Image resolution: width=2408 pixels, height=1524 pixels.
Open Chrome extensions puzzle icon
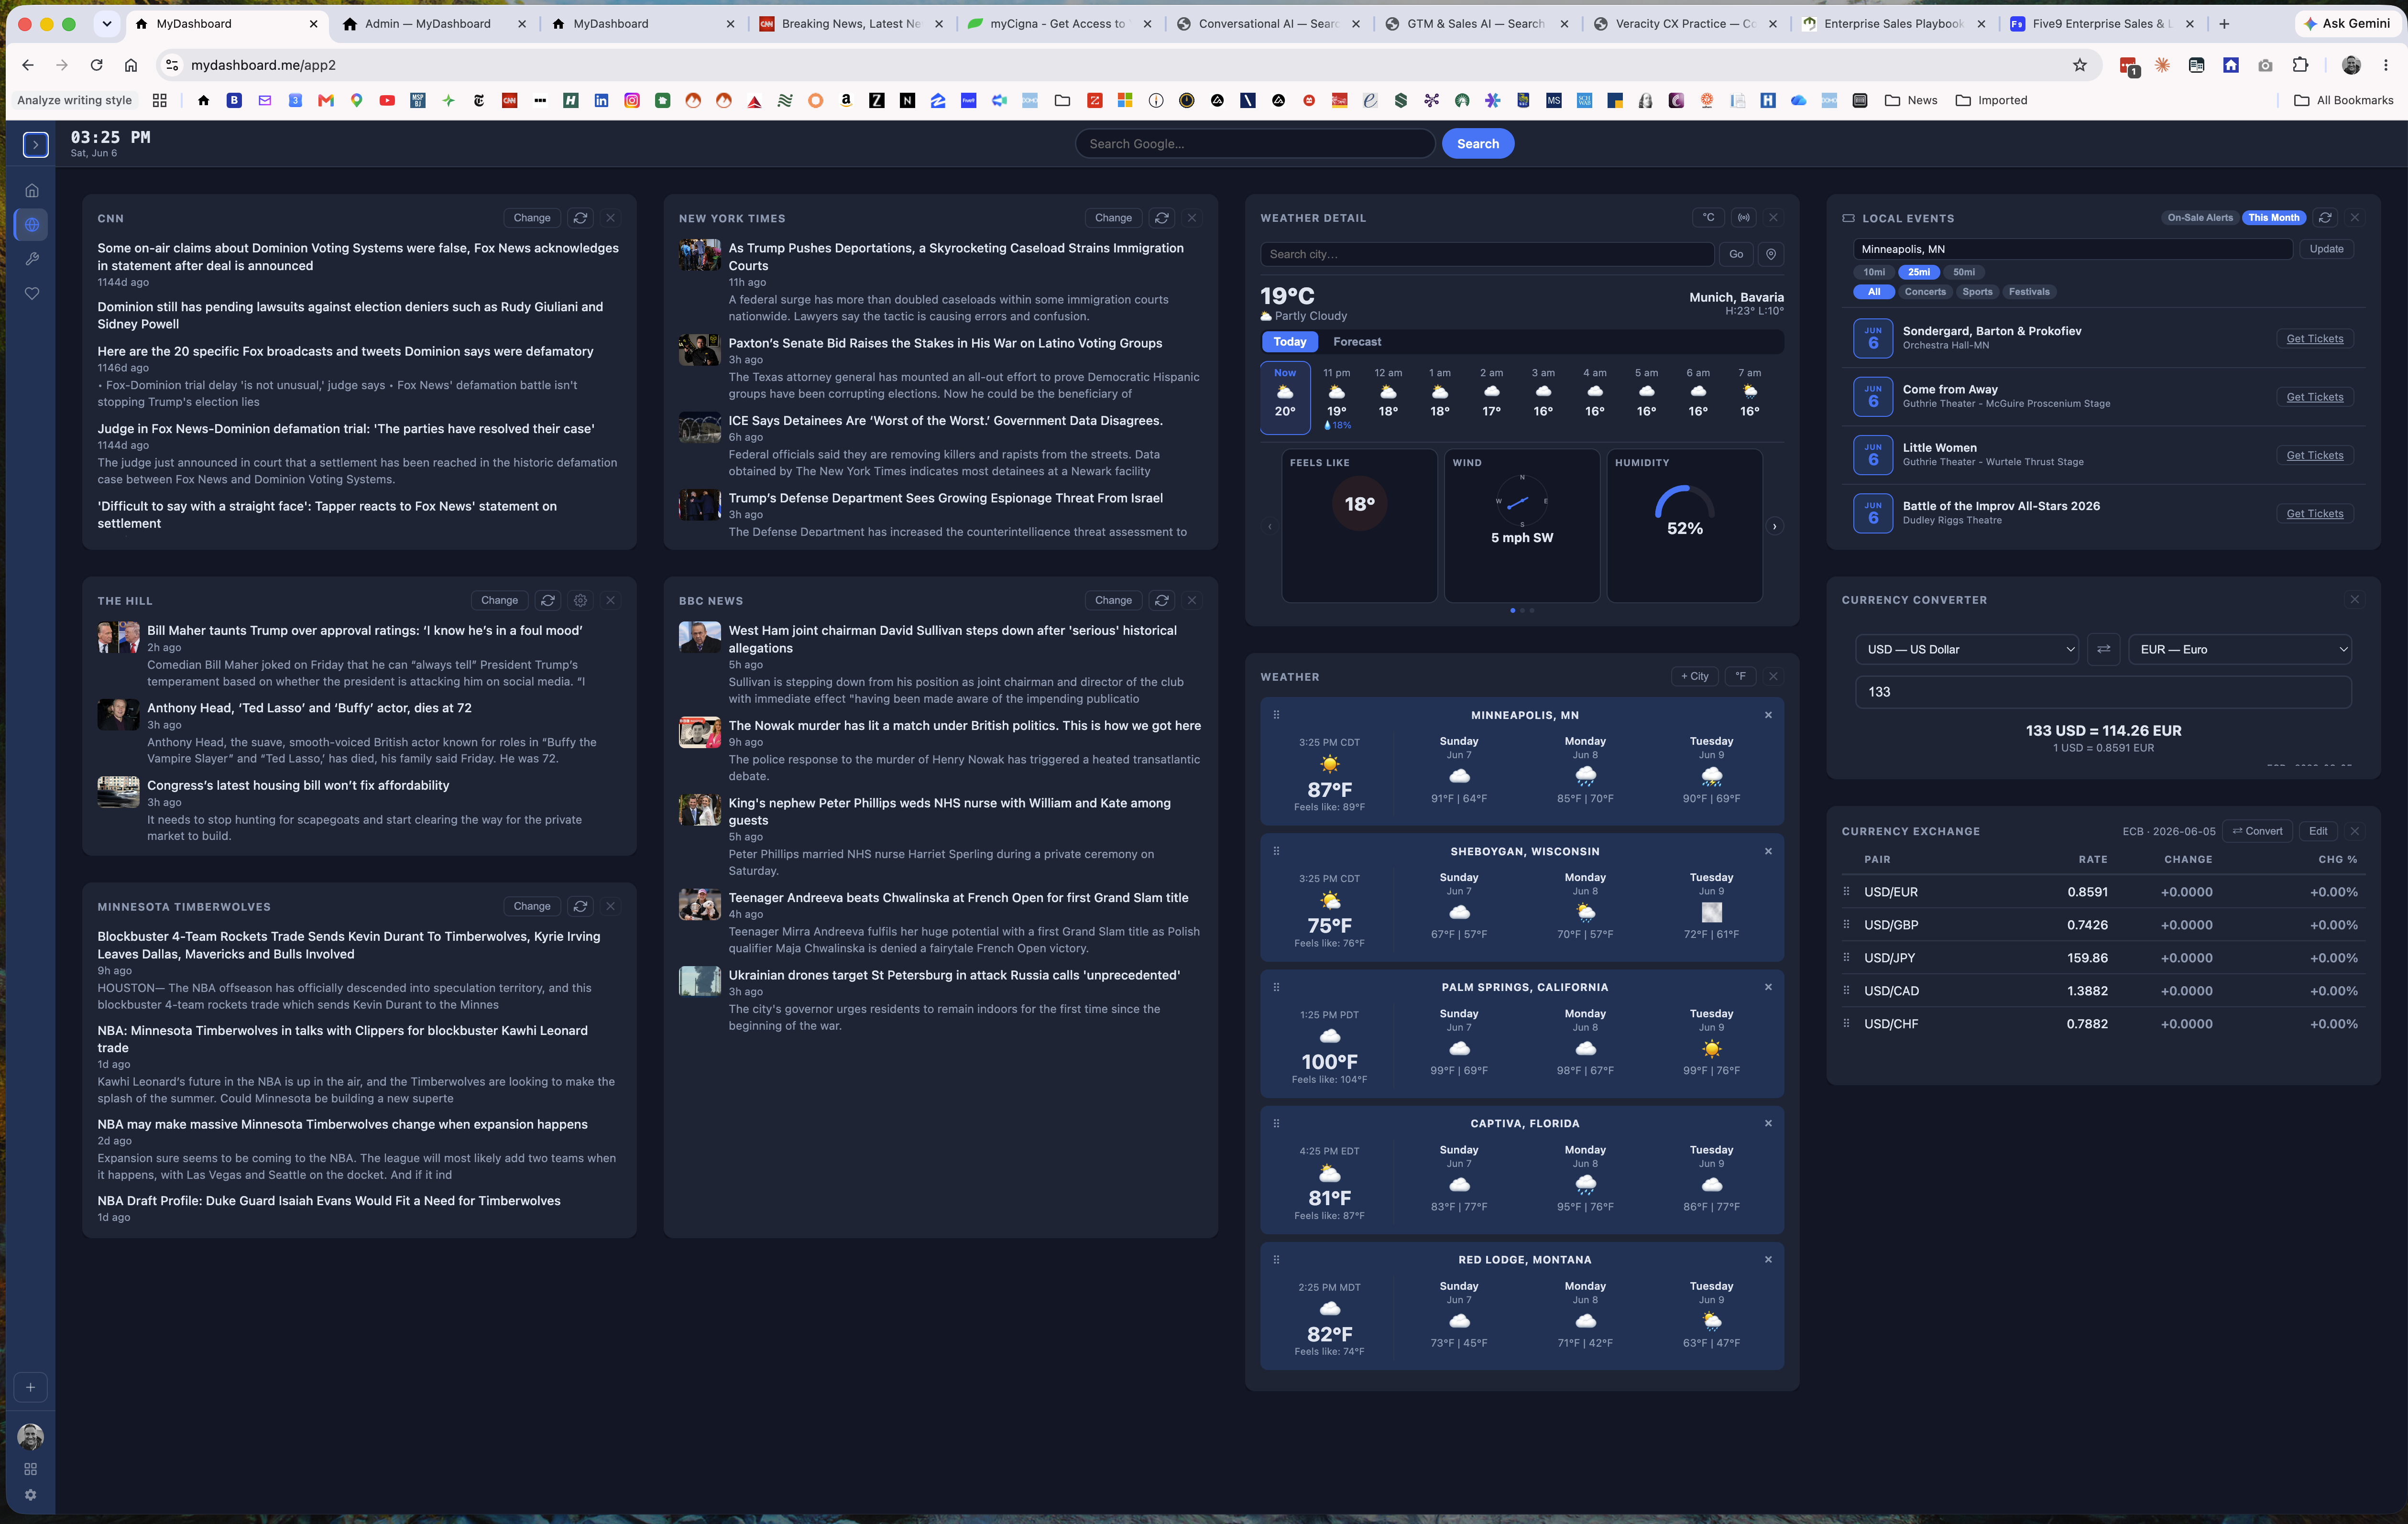(x=2300, y=65)
